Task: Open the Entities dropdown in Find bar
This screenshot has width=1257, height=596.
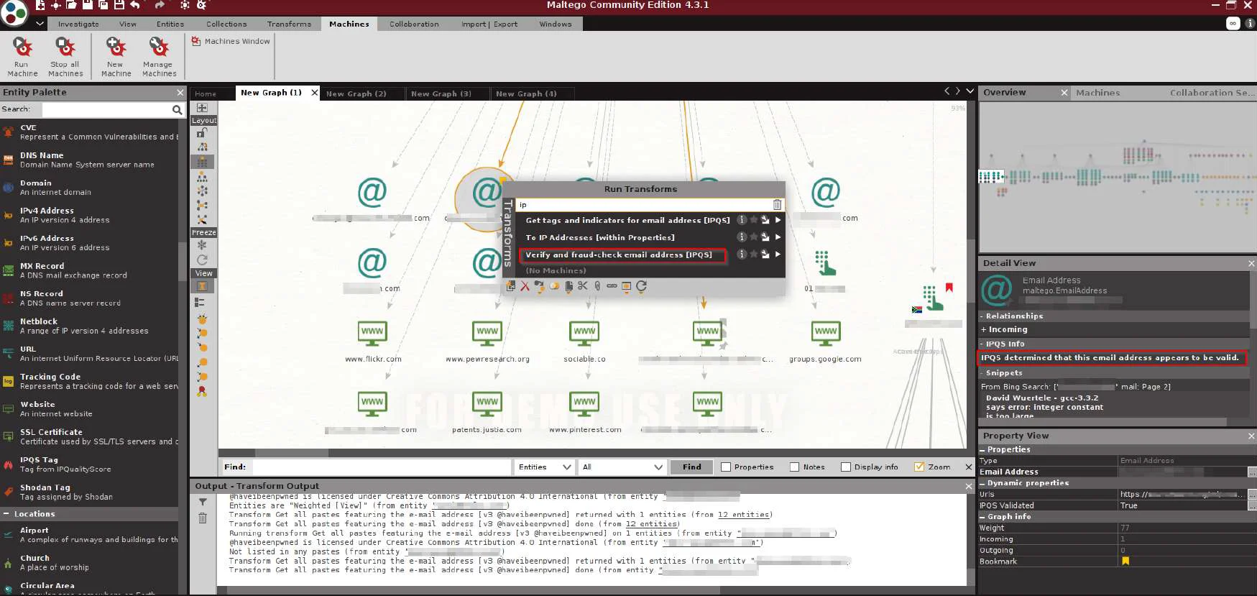Action: pos(544,467)
